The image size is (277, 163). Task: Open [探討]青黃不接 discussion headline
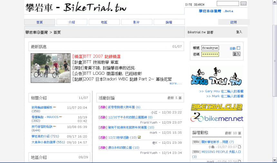click(104, 68)
